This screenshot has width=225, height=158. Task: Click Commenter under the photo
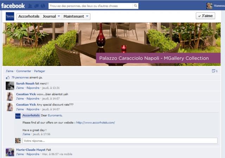coord(24,71)
